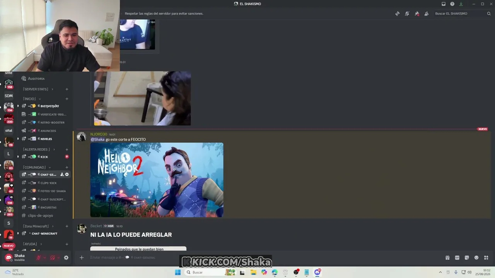Click the NJORD30 username
Viewport: 495px width, 278px height.
click(99, 134)
